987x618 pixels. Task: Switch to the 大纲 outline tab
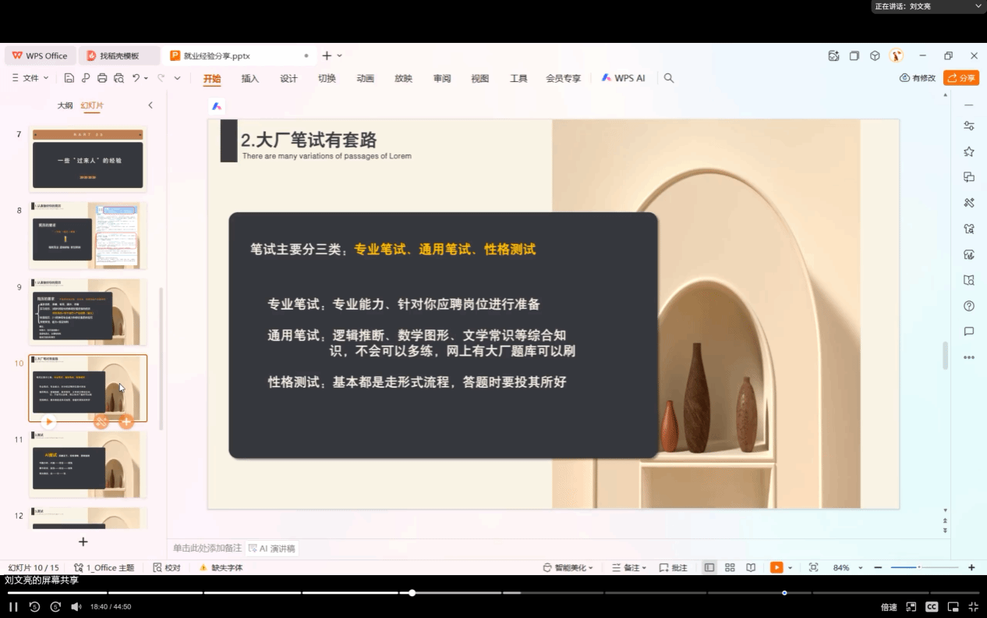pyautogui.click(x=65, y=105)
